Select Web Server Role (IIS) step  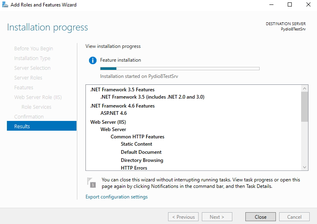pyautogui.click(x=38, y=97)
